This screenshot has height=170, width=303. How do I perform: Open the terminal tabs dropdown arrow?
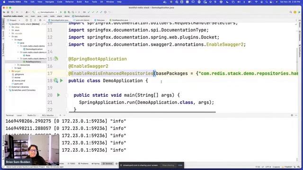64,115
